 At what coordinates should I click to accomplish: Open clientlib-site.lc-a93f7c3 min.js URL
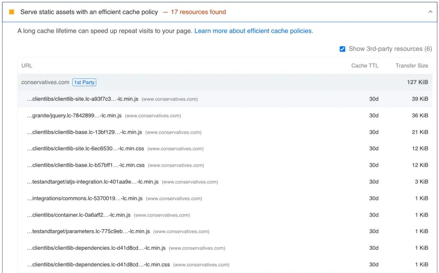coord(83,99)
